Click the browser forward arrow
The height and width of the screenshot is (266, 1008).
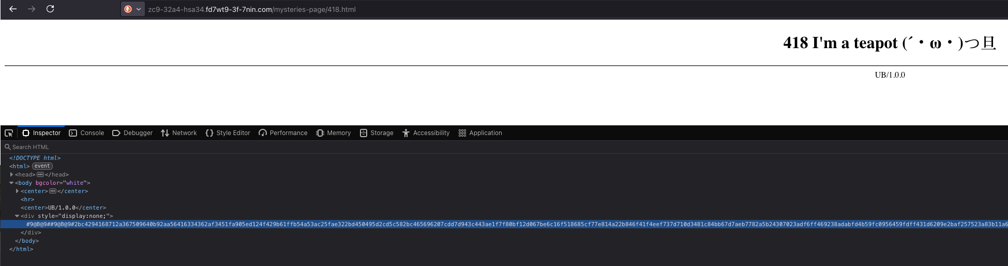coord(32,9)
